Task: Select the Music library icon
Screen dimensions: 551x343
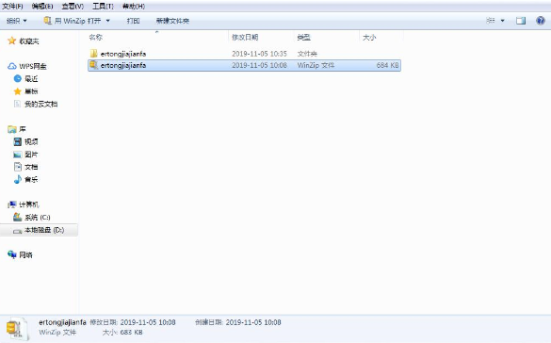Action: point(18,180)
